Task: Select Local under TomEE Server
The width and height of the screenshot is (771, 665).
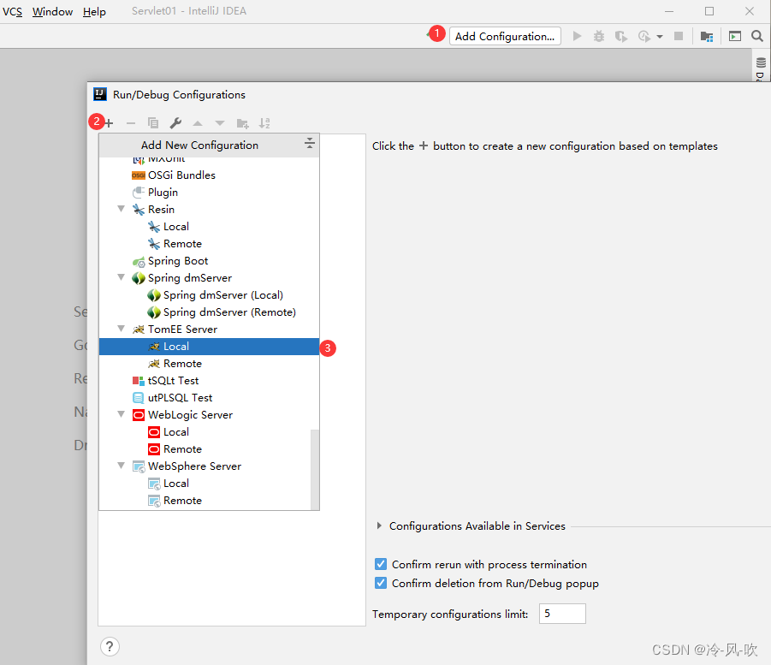Action: [x=209, y=347]
